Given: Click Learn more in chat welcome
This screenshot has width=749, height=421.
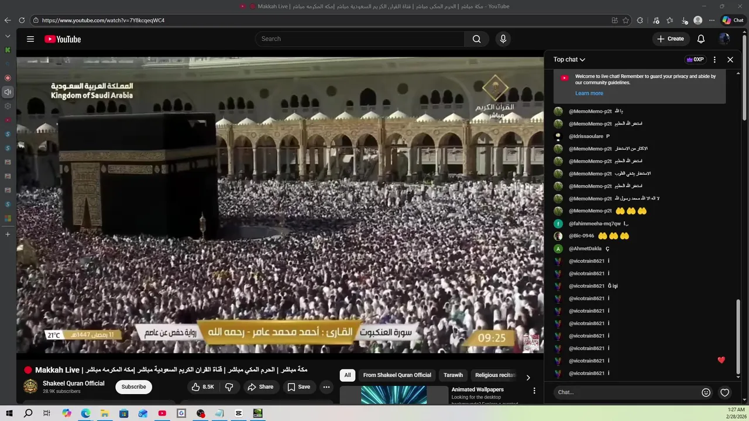Looking at the screenshot, I should (x=589, y=94).
